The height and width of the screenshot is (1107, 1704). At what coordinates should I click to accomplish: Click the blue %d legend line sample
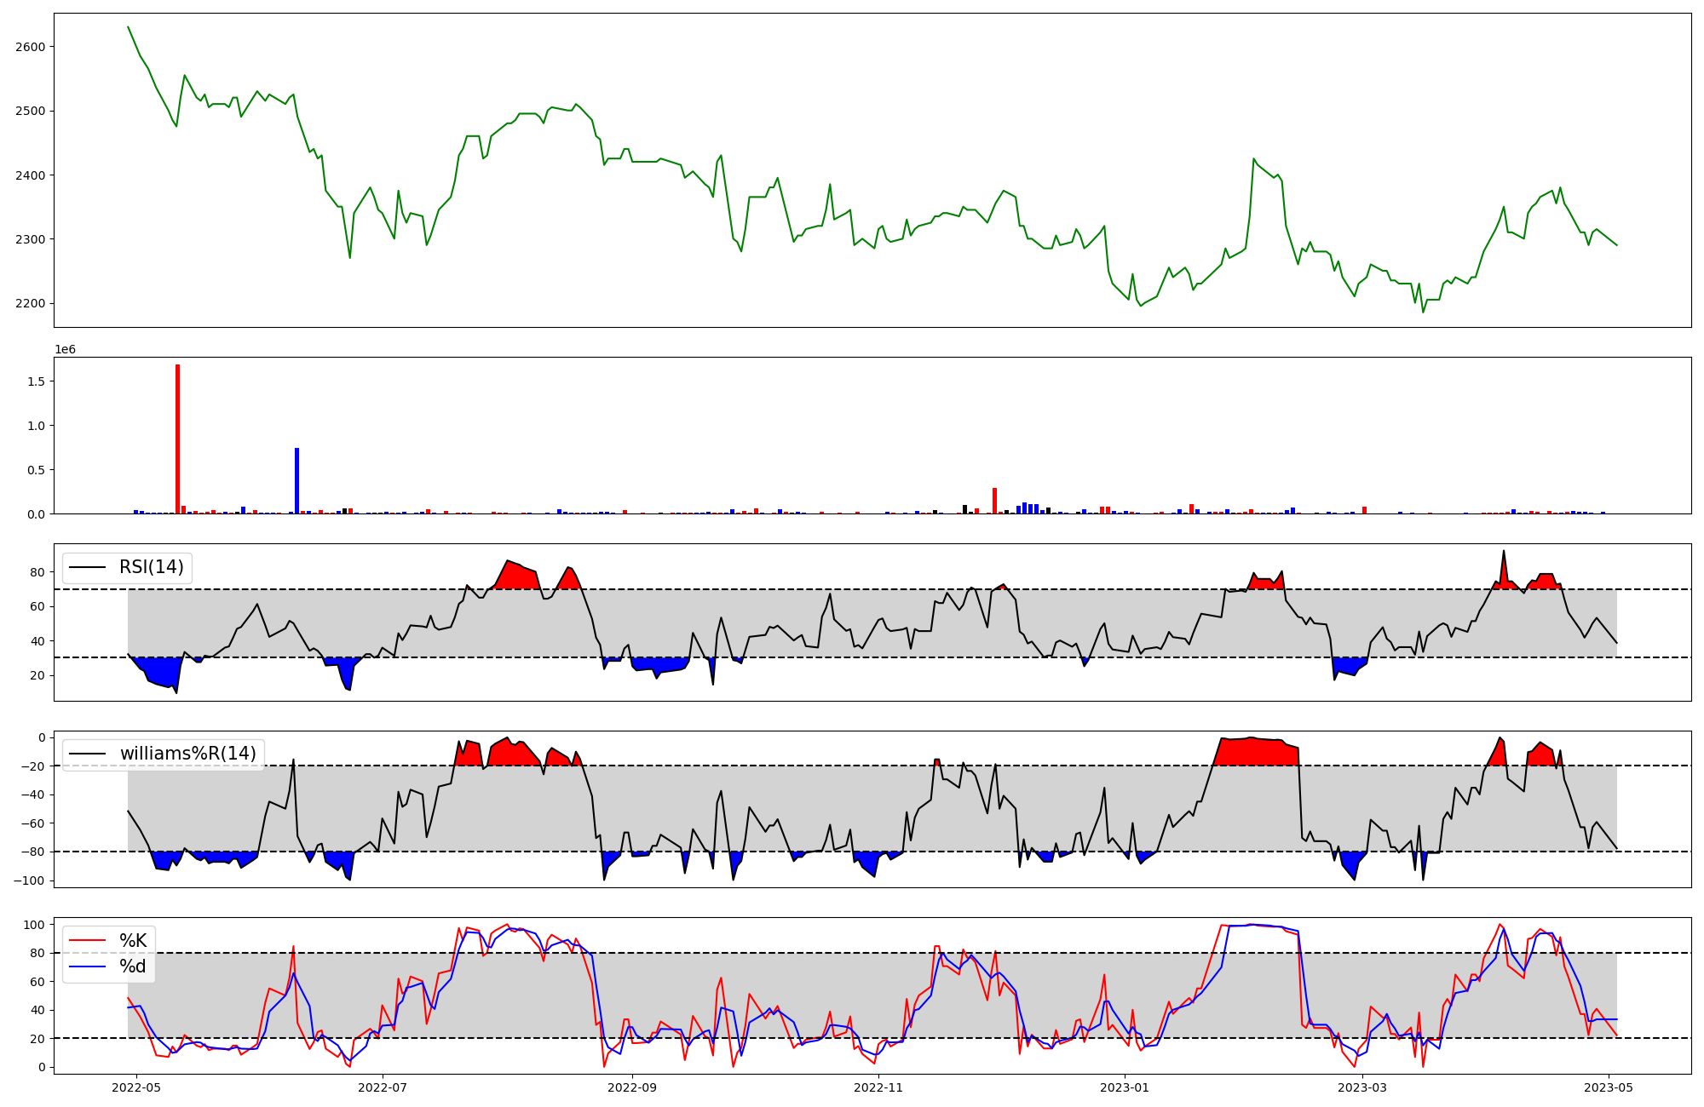[87, 966]
